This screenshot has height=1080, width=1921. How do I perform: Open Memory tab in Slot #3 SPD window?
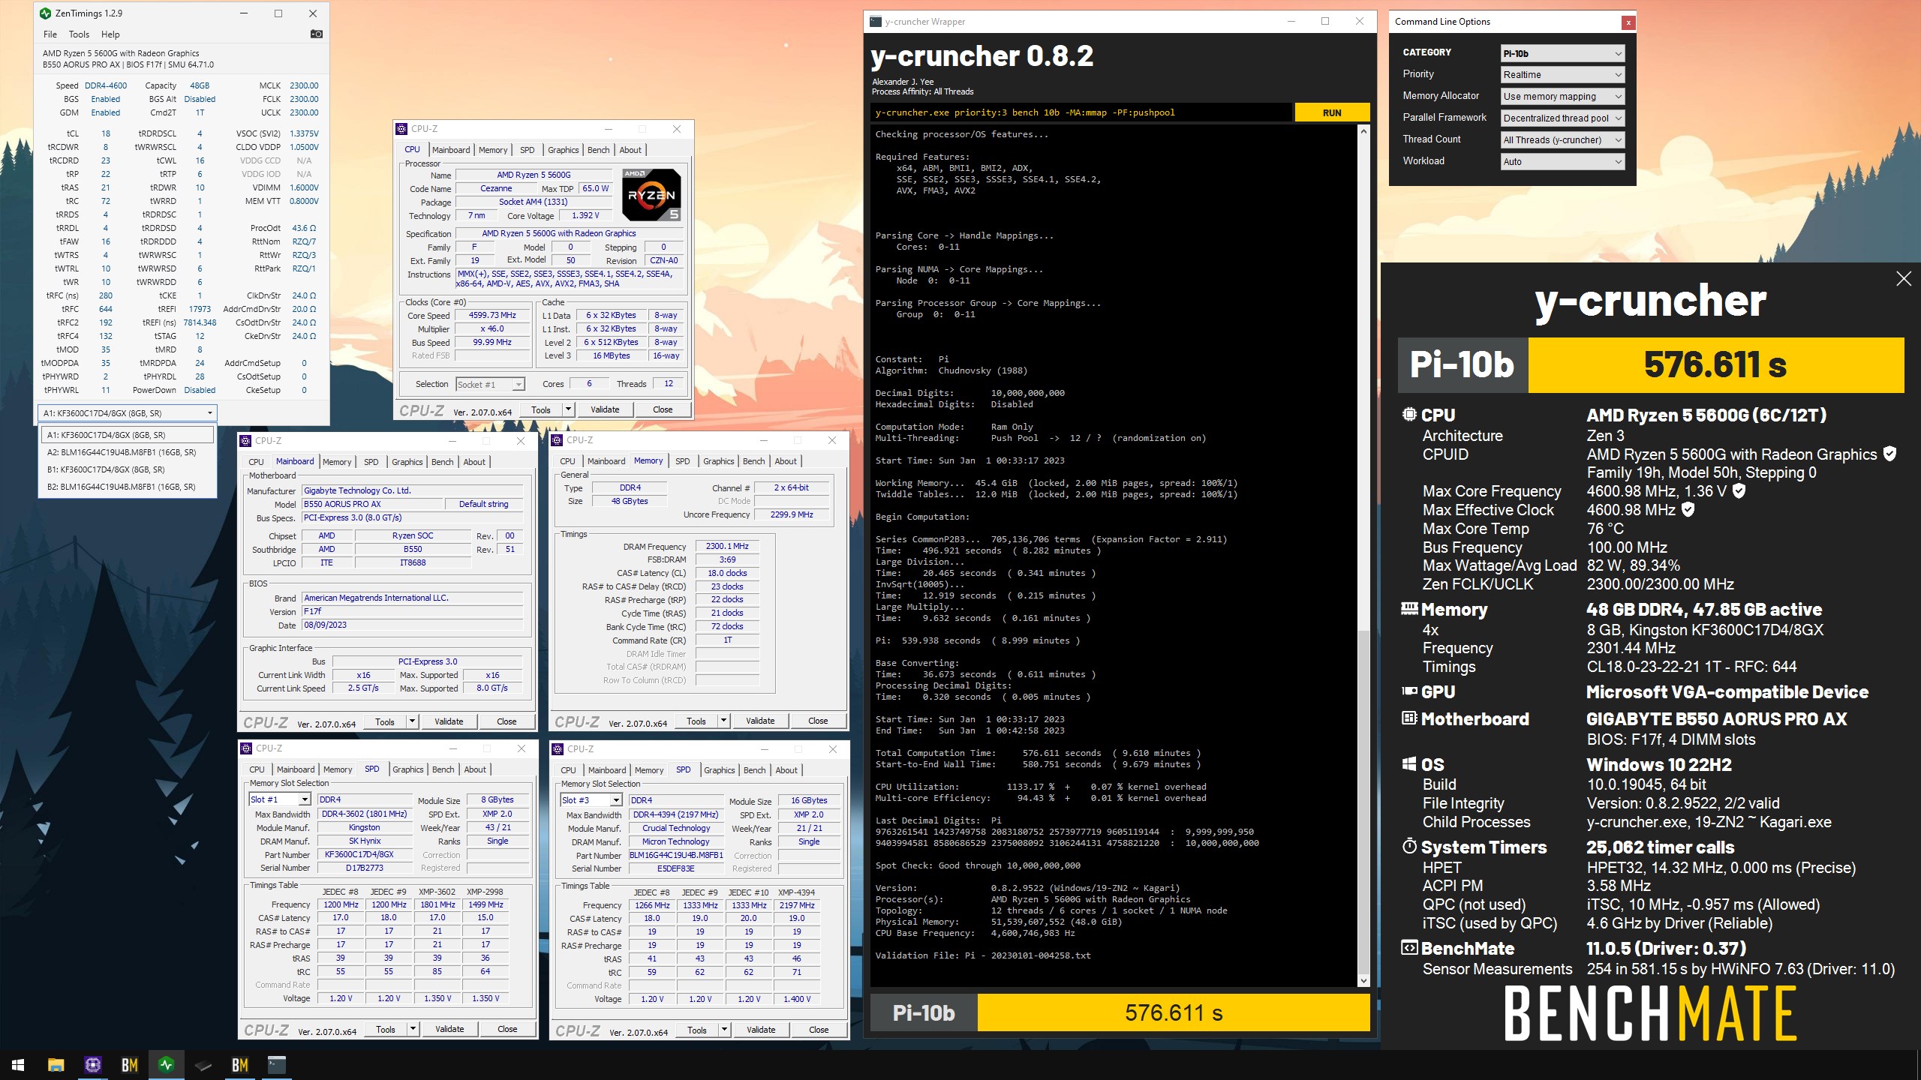coord(649,770)
